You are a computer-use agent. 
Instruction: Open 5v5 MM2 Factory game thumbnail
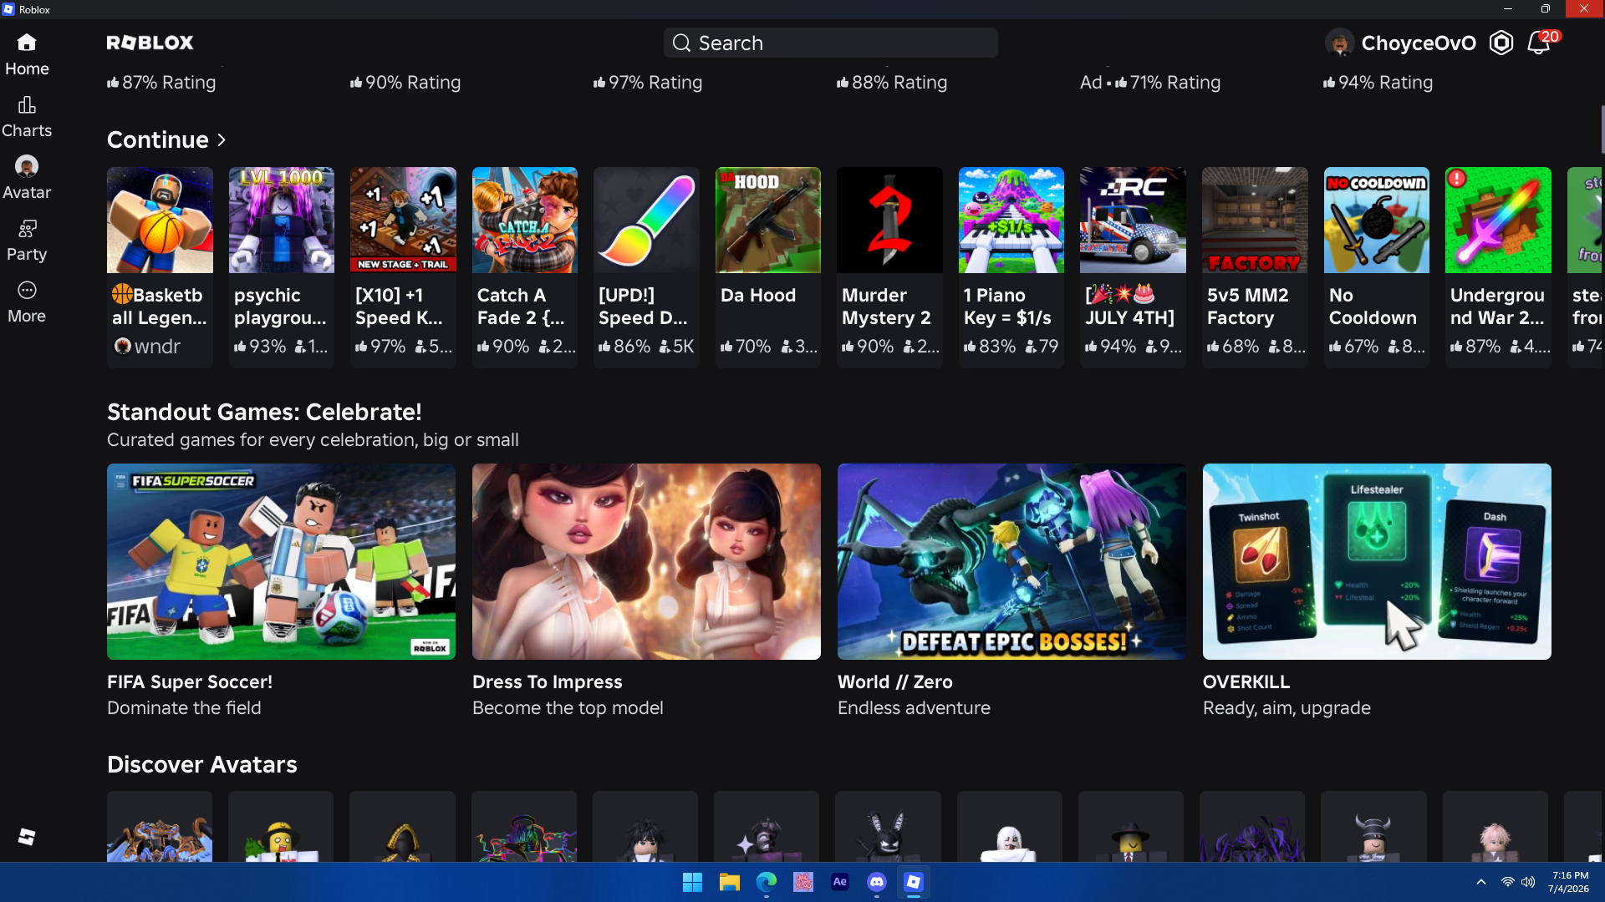[x=1255, y=220]
